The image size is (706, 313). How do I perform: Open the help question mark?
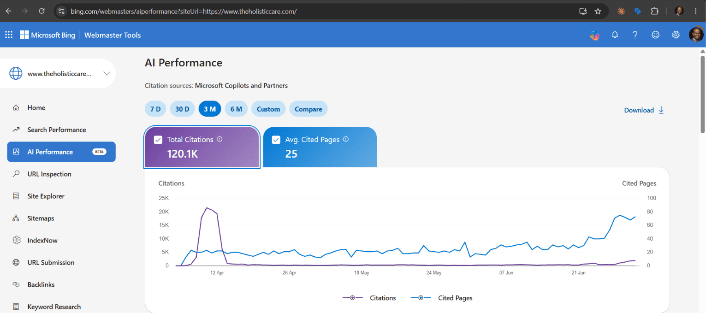(x=635, y=35)
